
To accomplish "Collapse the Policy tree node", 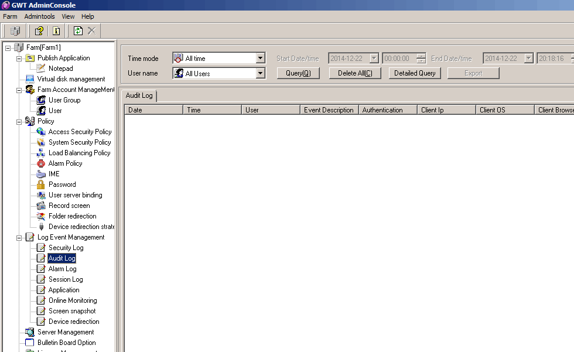I will 19,121.
